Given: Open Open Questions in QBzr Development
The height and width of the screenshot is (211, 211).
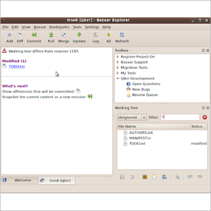Looking at the screenshot, I should coord(146,84).
